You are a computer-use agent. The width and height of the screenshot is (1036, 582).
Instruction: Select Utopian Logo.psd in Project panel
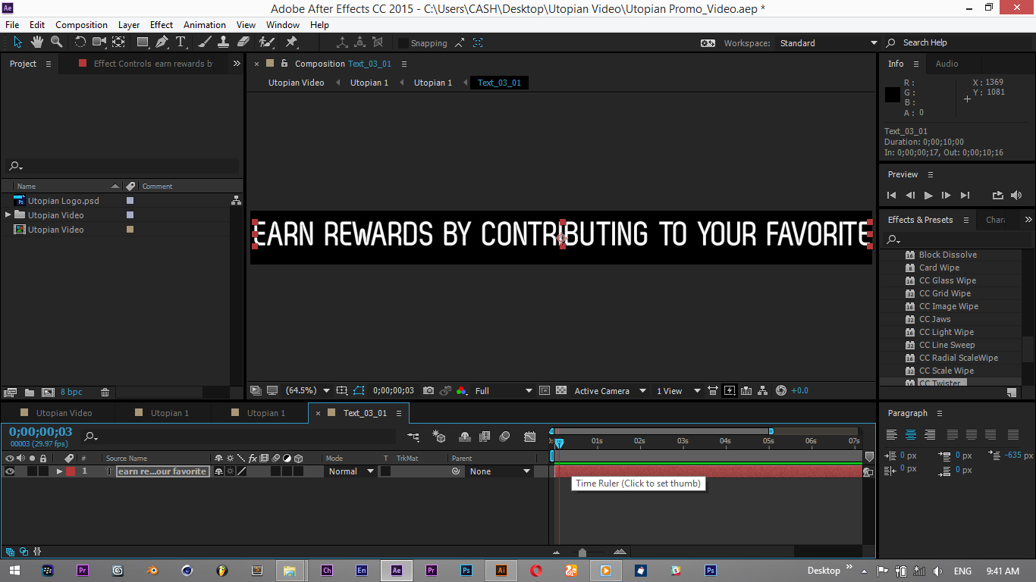tap(64, 201)
